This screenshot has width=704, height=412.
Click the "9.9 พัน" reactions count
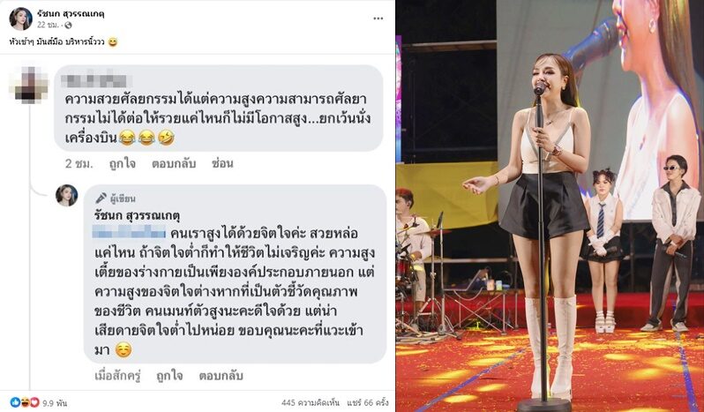click(55, 403)
